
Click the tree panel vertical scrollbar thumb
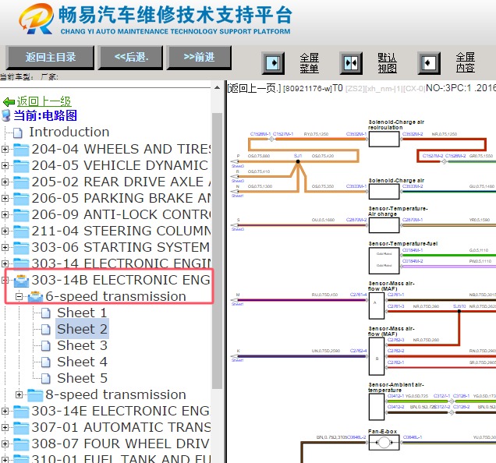[217, 250]
